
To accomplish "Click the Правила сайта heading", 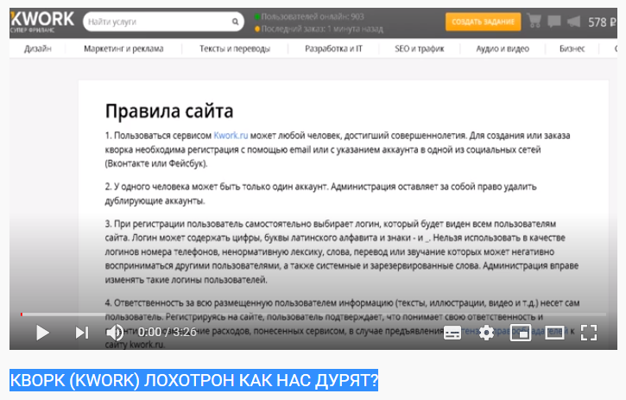I will tap(169, 111).
